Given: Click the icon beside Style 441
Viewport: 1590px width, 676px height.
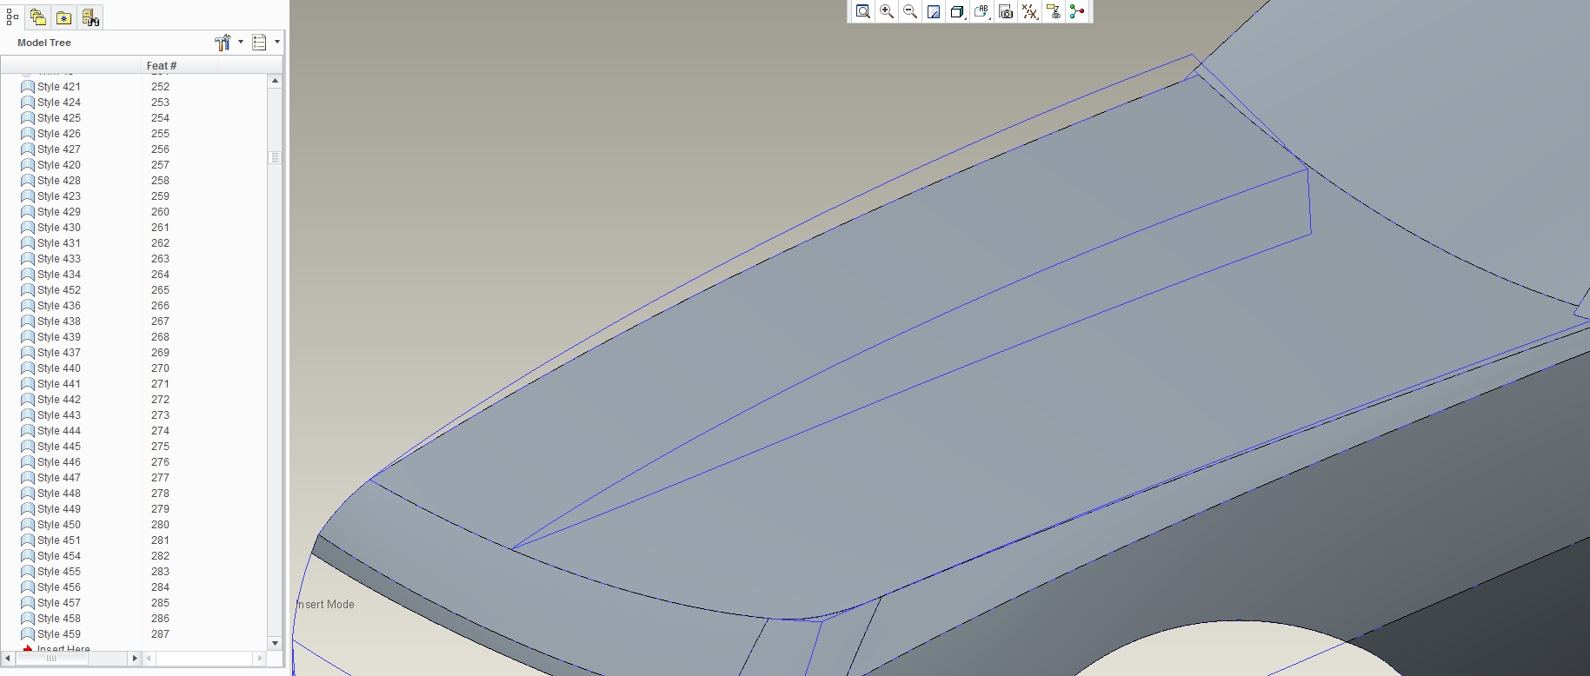Looking at the screenshot, I should pyautogui.click(x=28, y=384).
